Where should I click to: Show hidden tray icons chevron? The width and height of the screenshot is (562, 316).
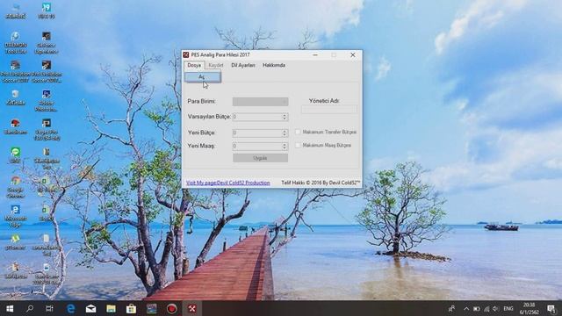[466, 308]
